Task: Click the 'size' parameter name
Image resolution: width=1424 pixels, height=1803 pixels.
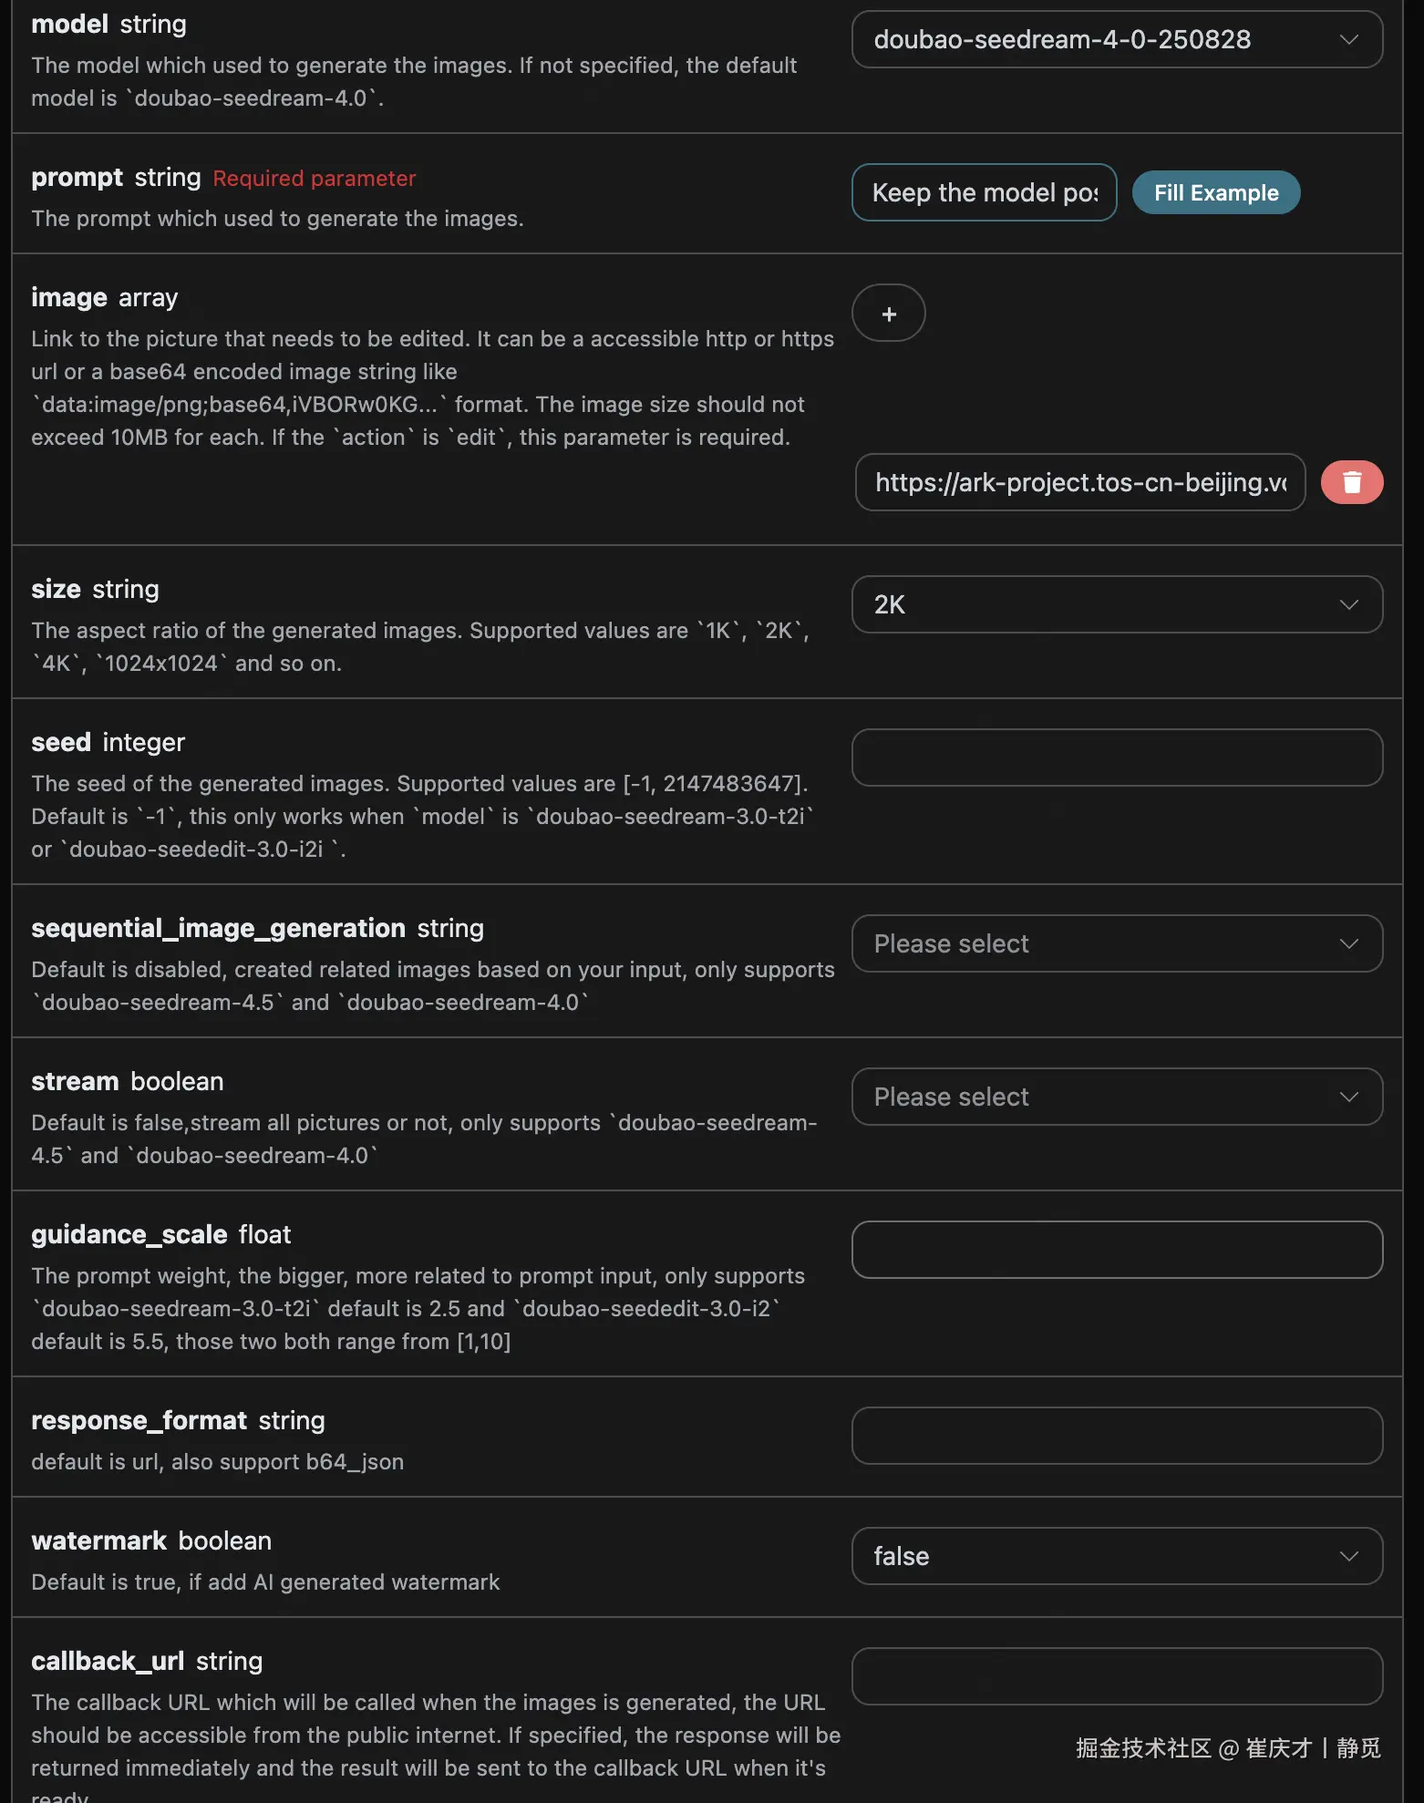Action: (57, 590)
